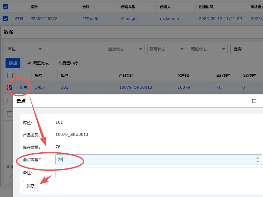Select the P2509128378 cell
This screenshot has height=197, width=263.
44,18
